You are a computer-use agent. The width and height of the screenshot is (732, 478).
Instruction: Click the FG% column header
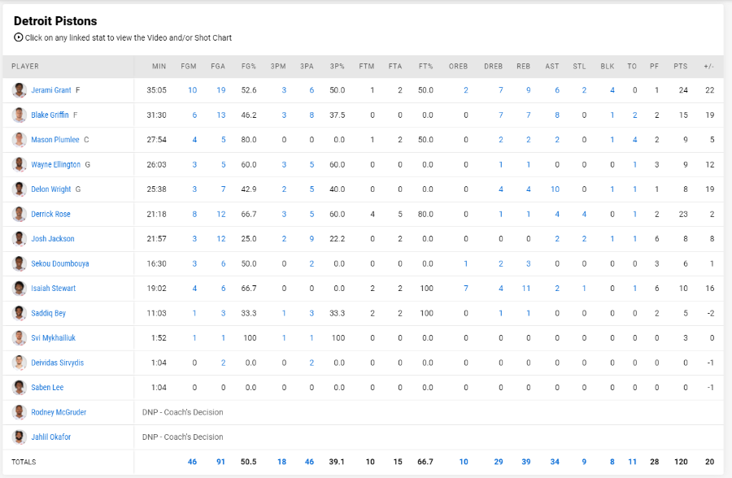click(x=249, y=67)
